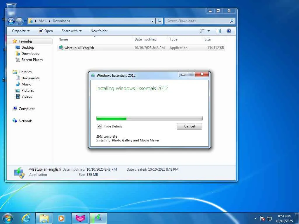Open the view options dropdown arrow

pos(208,31)
